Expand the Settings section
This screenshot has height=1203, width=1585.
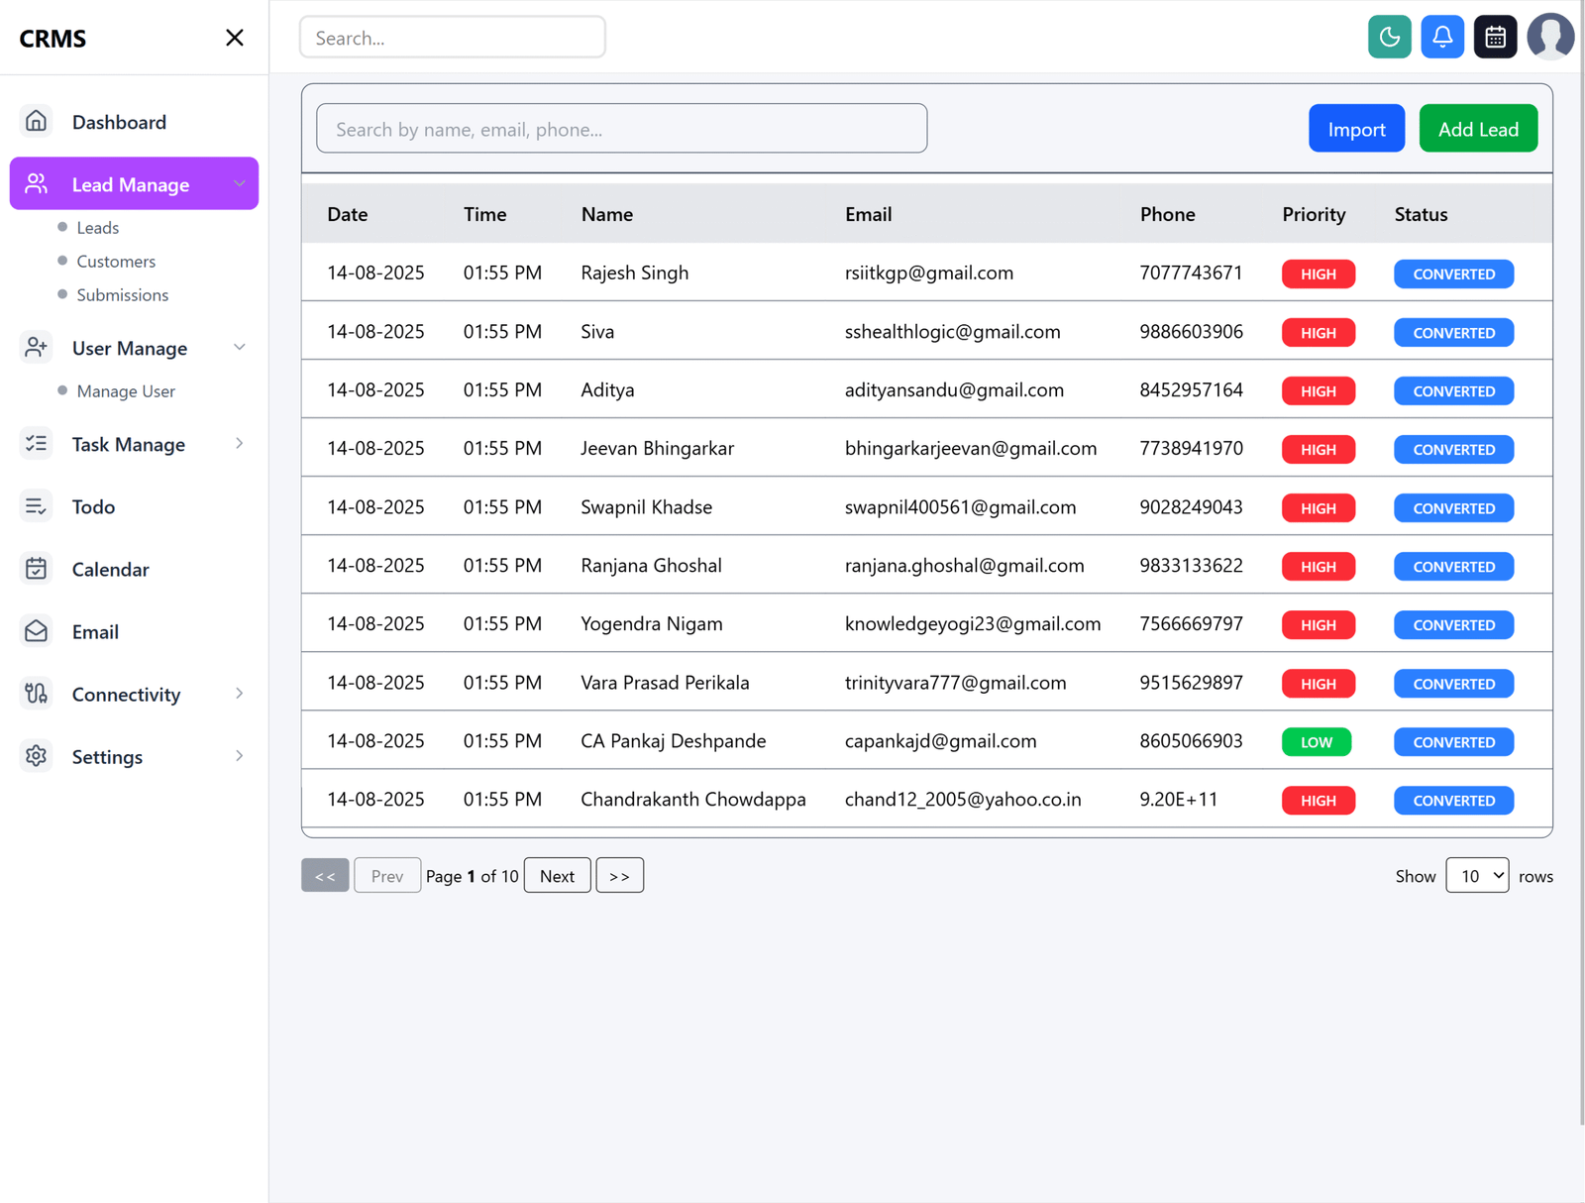pos(240,756)
